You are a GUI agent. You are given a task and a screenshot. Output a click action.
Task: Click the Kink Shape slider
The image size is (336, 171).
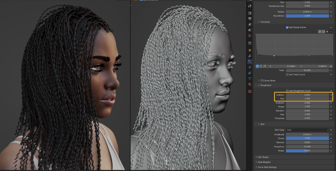click(x=307, y=151)
